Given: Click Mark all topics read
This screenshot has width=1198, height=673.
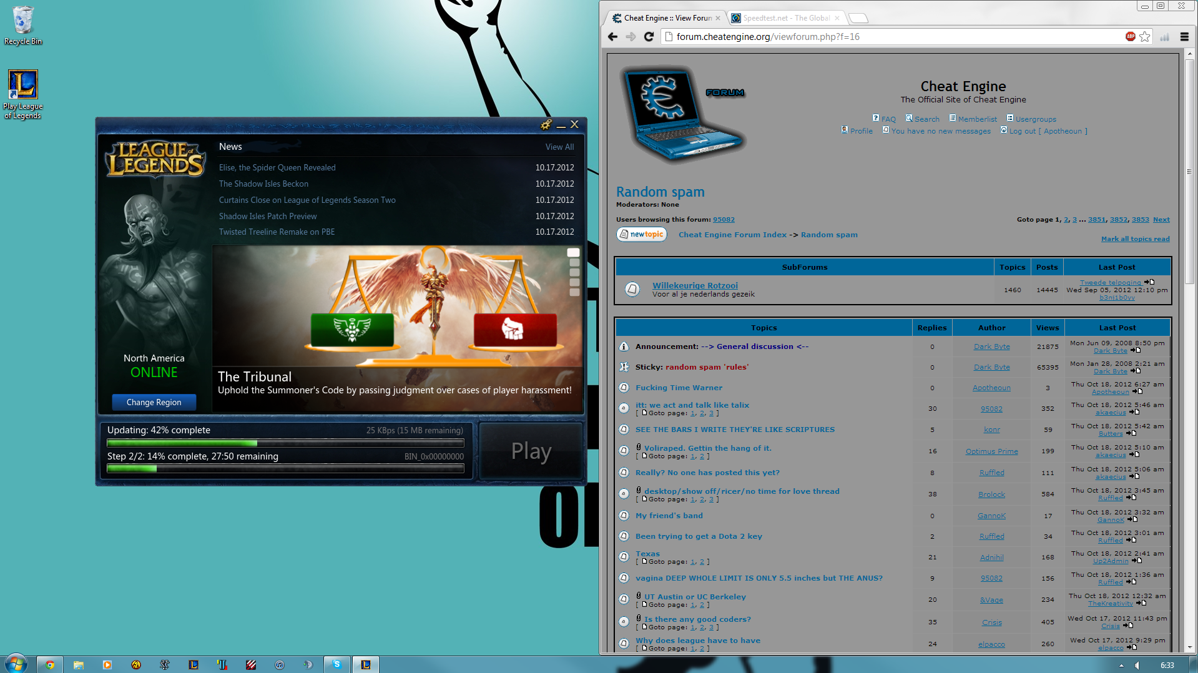Looking at the screenshot, I should coord(1135,238).
